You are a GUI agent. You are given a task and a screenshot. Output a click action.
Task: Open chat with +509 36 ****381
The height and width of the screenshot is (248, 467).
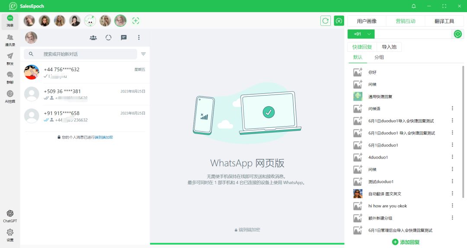(x=85, y=94)
